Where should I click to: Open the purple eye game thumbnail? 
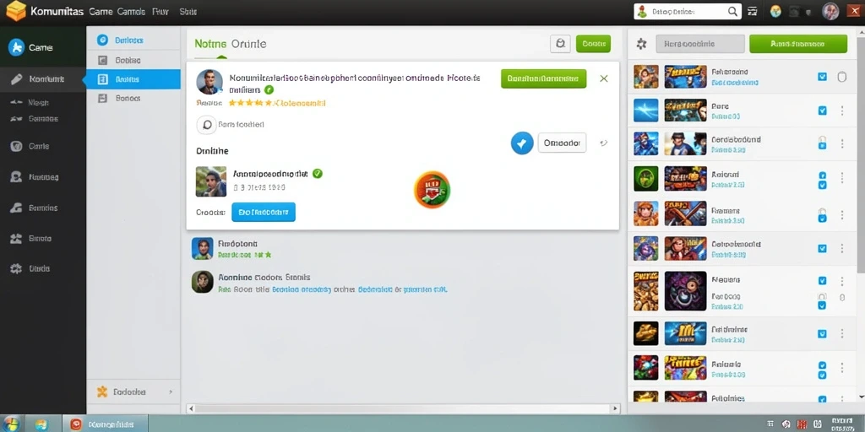point(686,291)
